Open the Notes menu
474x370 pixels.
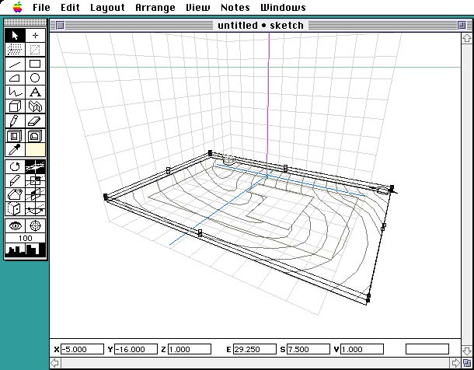[235, 8]
